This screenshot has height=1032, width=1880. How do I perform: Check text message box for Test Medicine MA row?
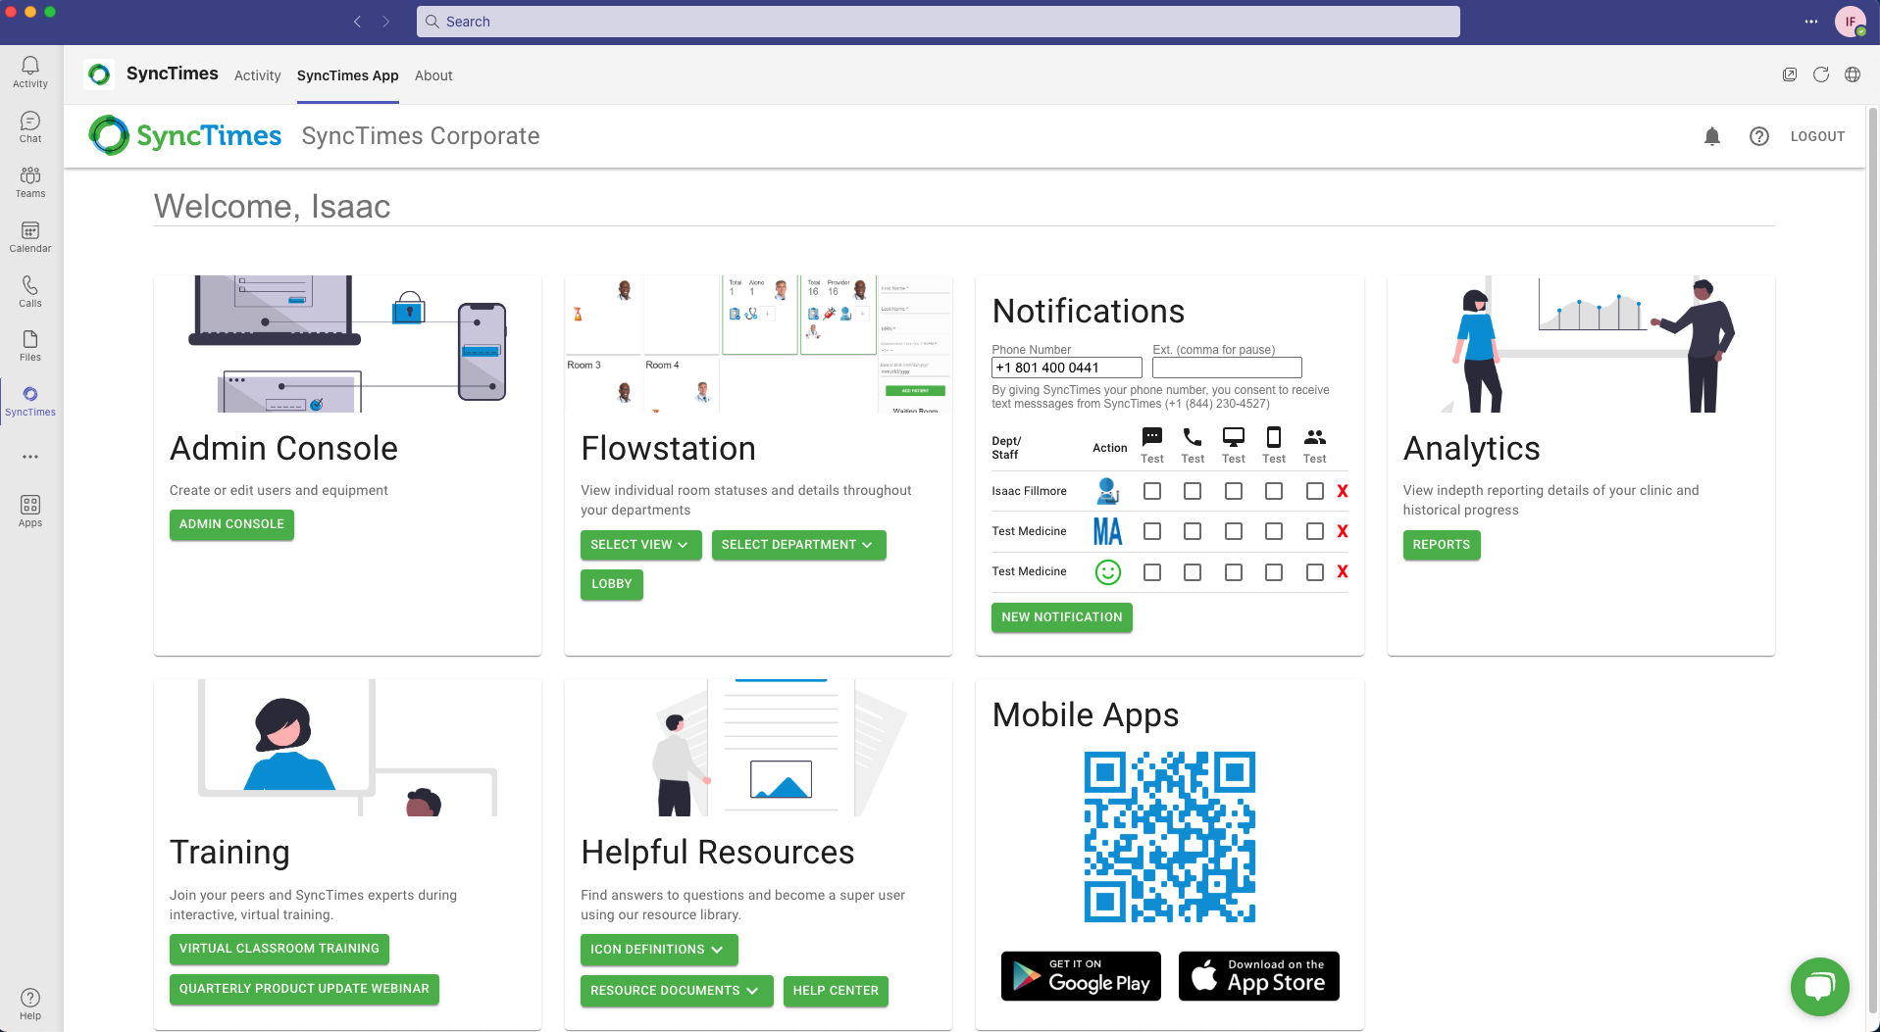[x=1152, y=531]
